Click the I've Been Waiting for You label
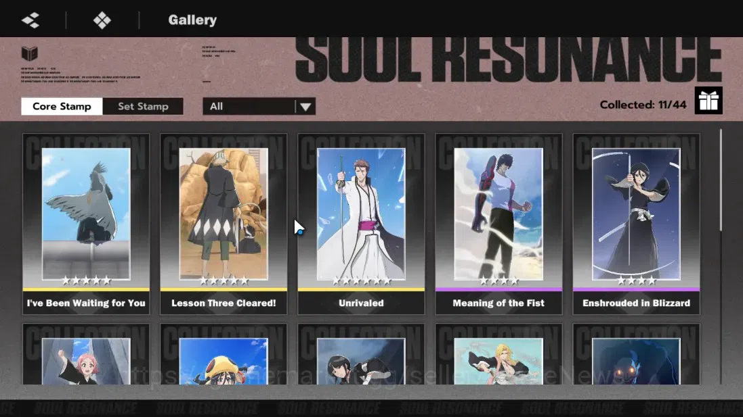 pos(86,303)
